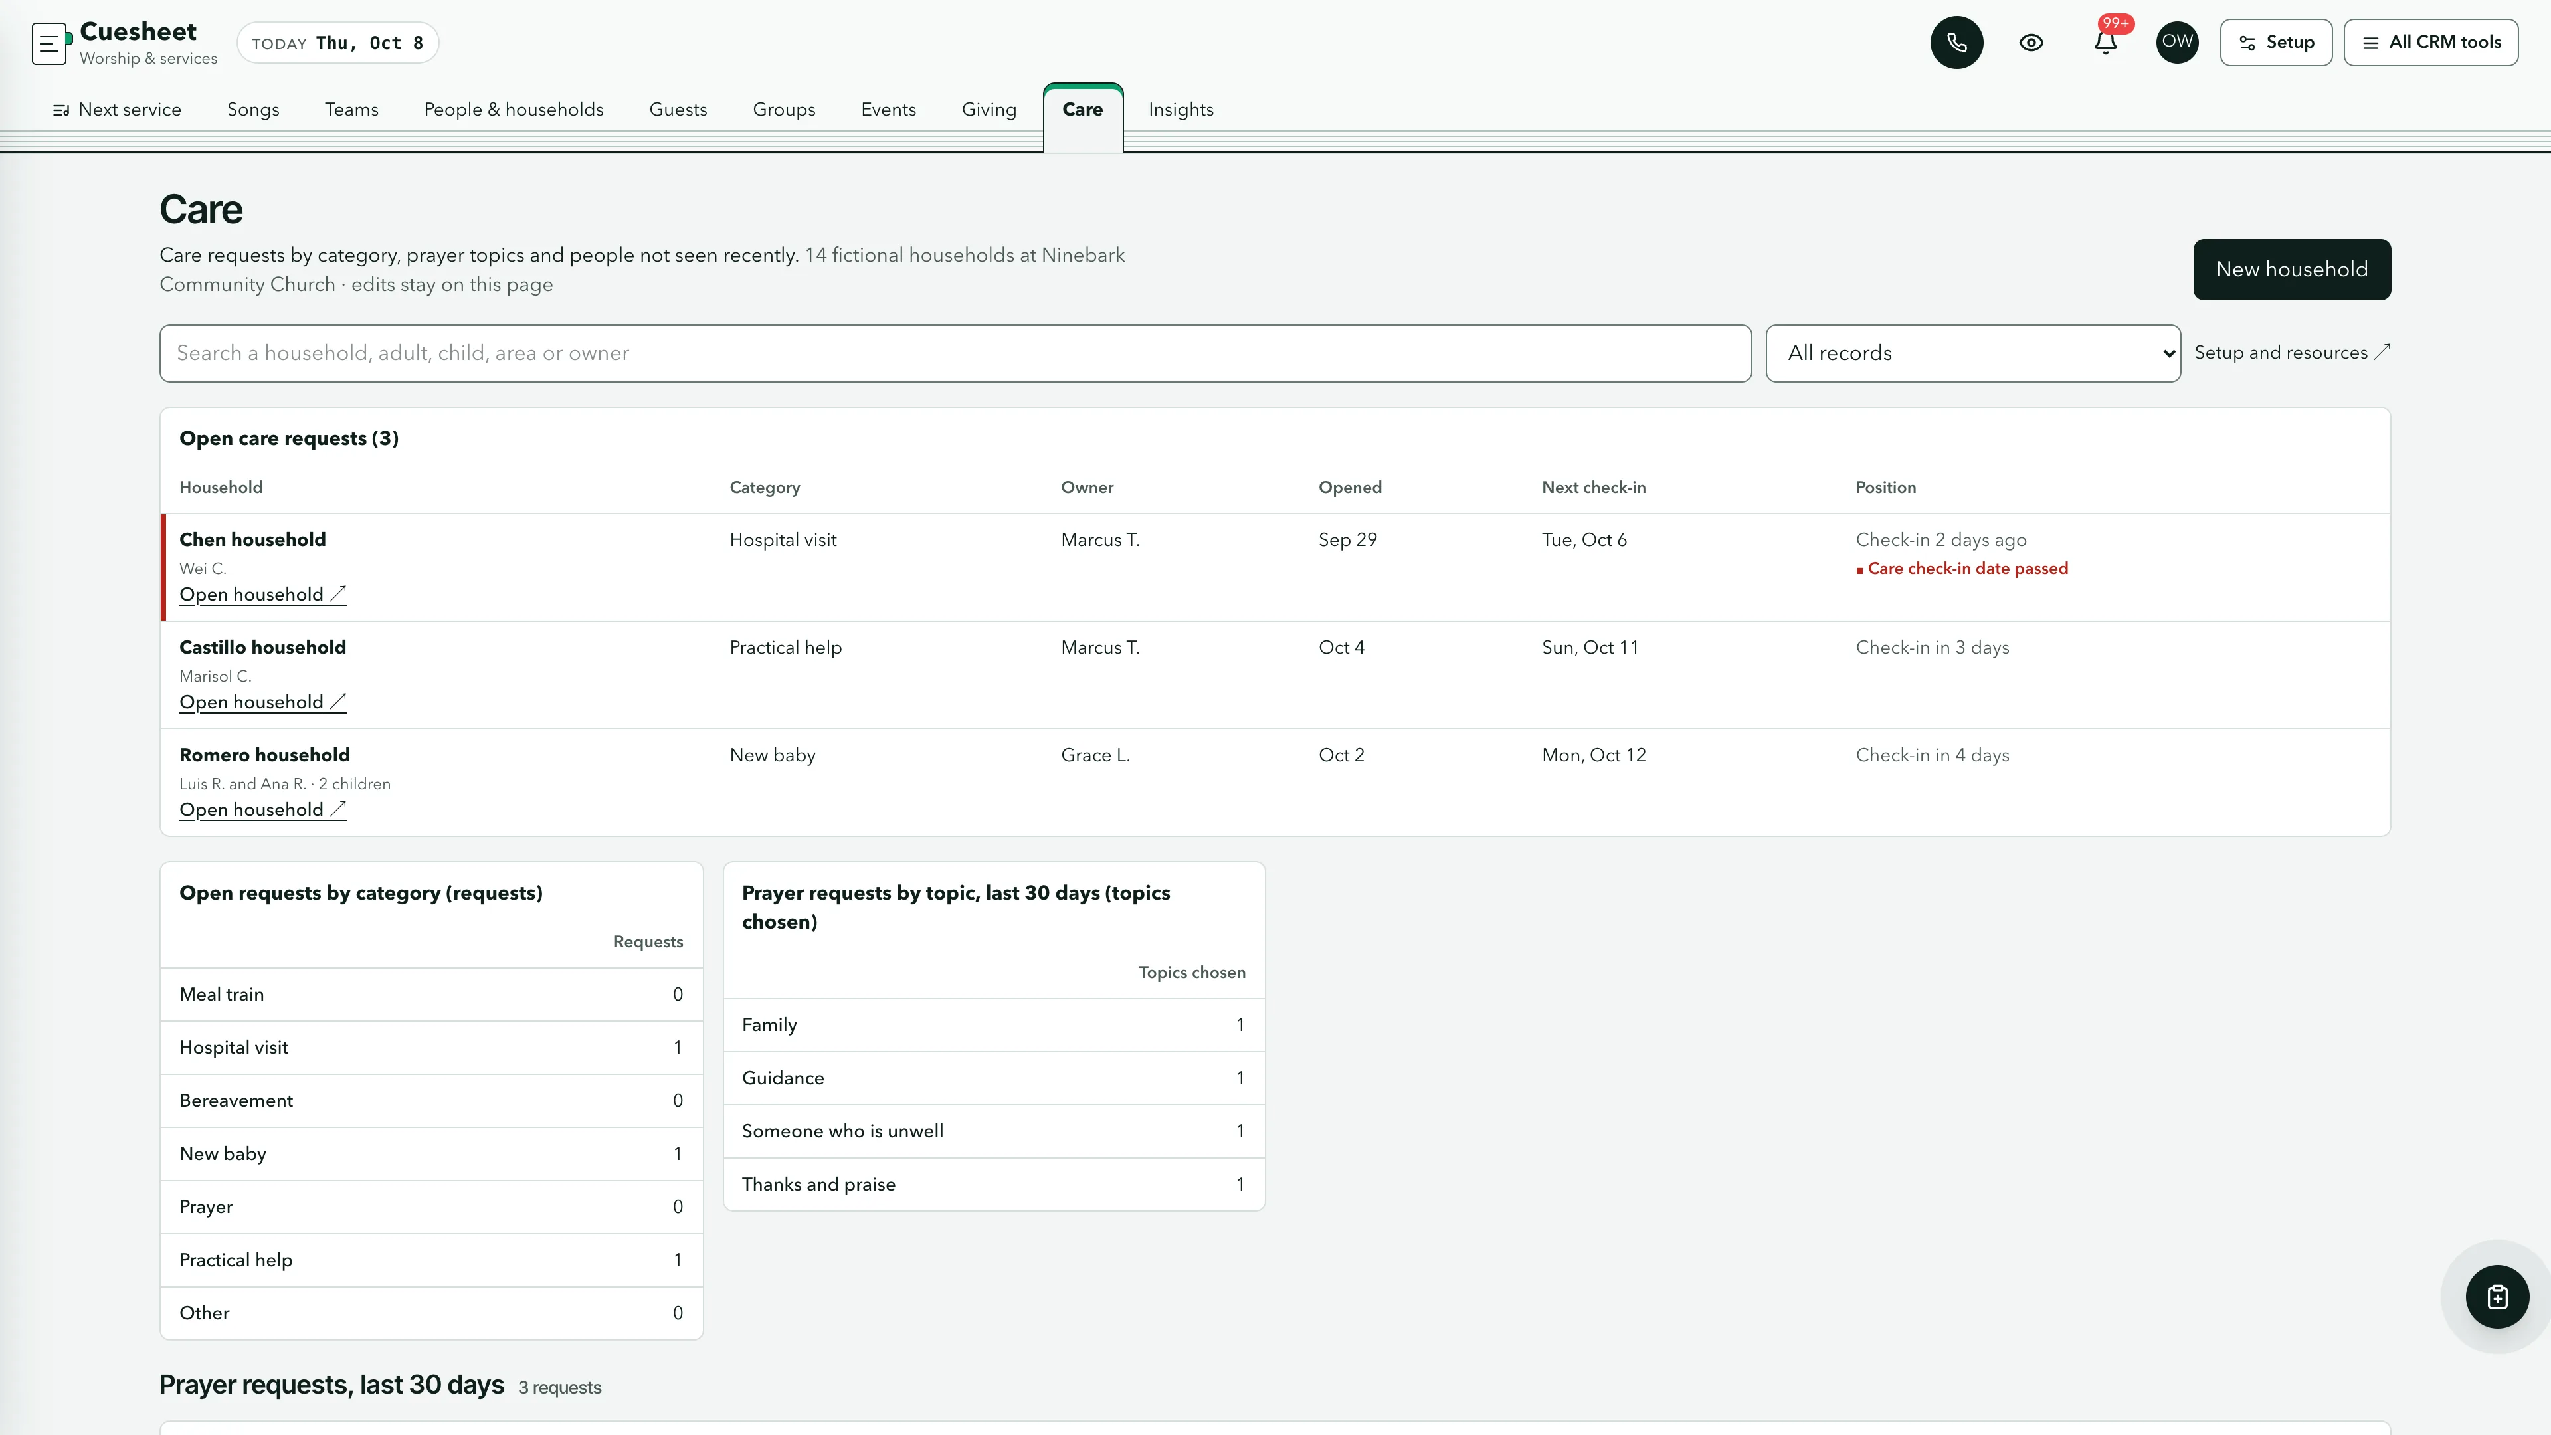The width and height of the screenshot is (2551, 1435).
Task: Click the 'Category' column header
Action: coord(765,487)
